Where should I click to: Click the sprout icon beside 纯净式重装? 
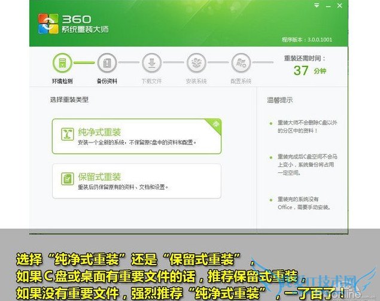[x=68, y=134]
